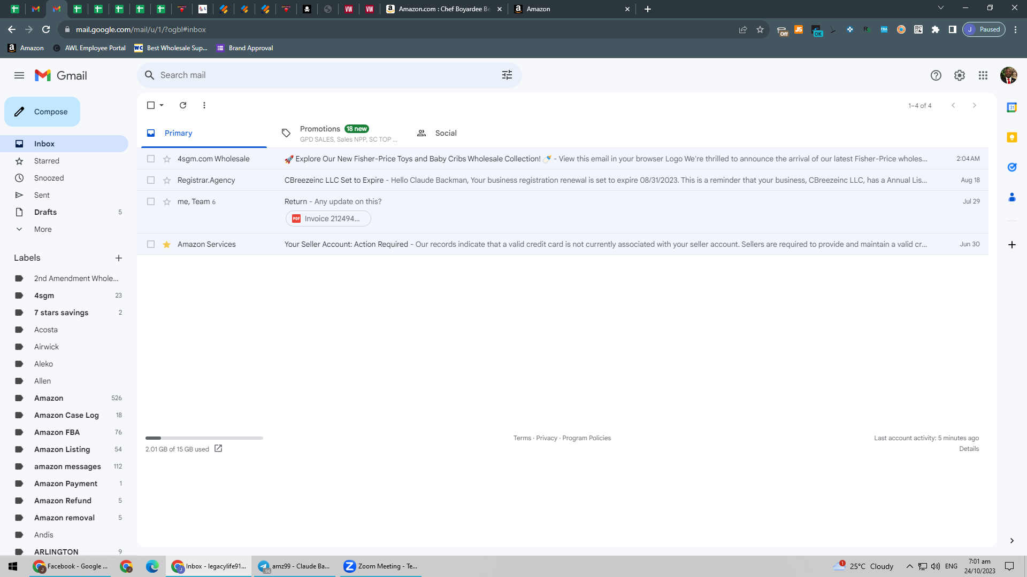Reload the browser page
This screenshot has width=1027, height=577.
click(46, 29)
